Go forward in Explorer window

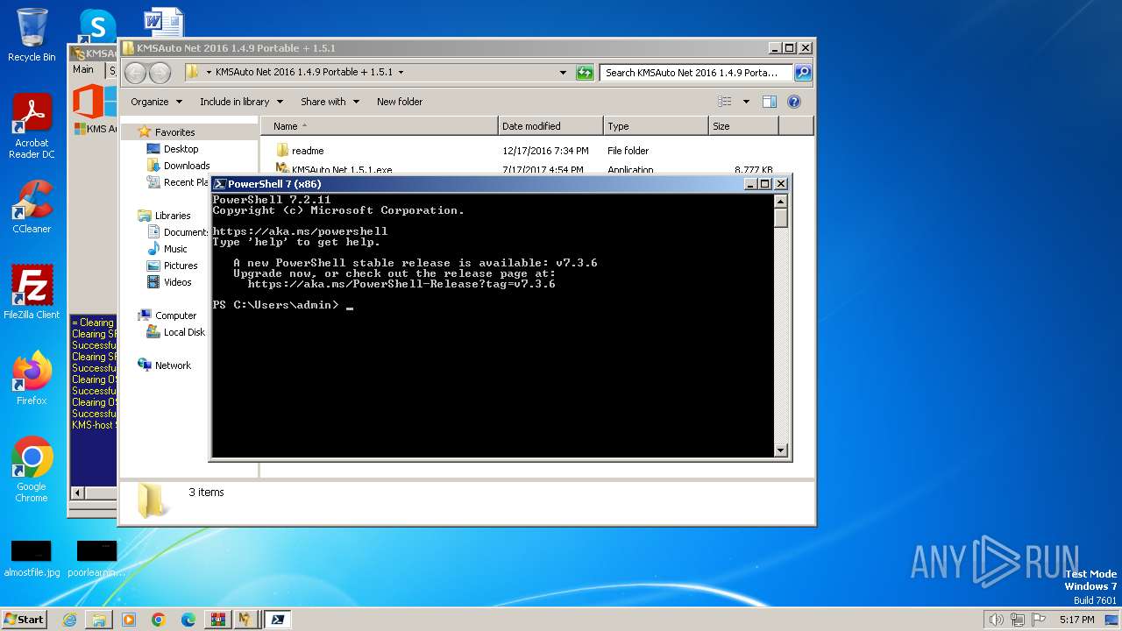pos(160,73)
